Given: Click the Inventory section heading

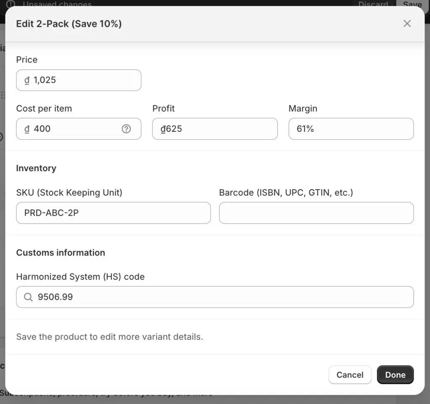Looking at the screenshot, I should point(36,168).
